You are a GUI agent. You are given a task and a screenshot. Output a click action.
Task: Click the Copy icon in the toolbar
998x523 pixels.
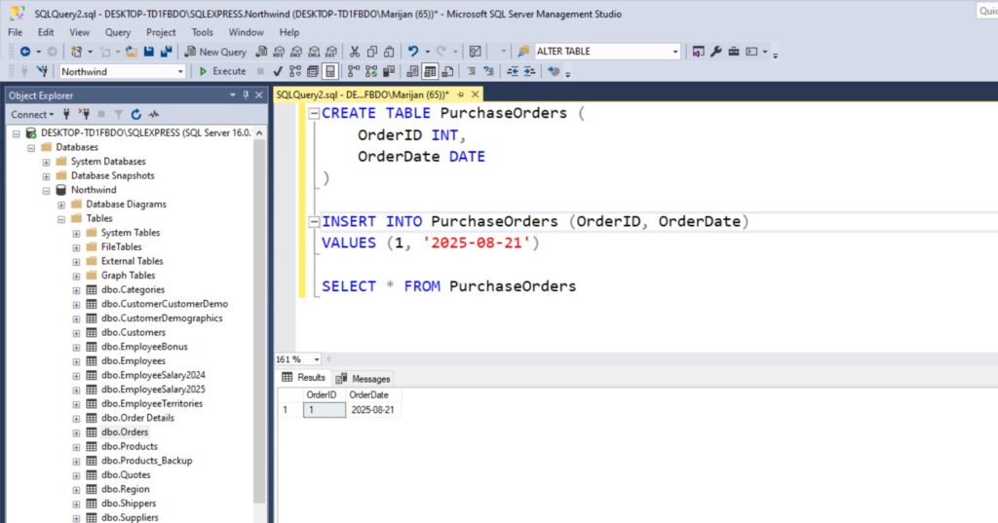[372, 52]
